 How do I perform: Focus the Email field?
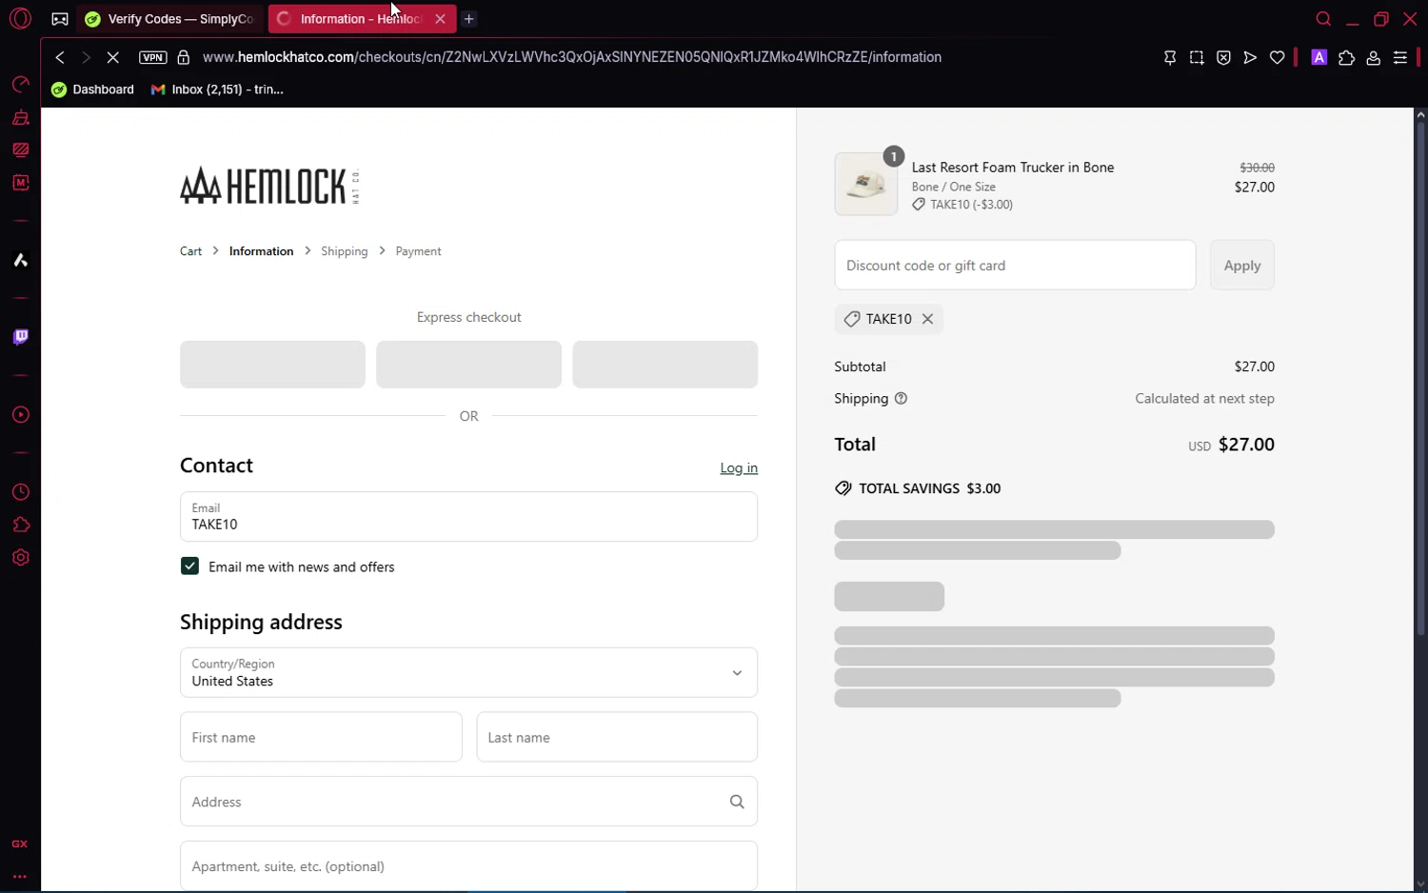468,517
